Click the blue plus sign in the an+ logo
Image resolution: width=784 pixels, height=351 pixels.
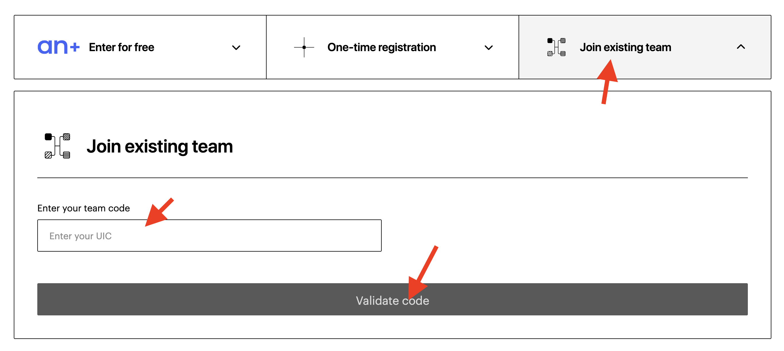coord(75,47)
